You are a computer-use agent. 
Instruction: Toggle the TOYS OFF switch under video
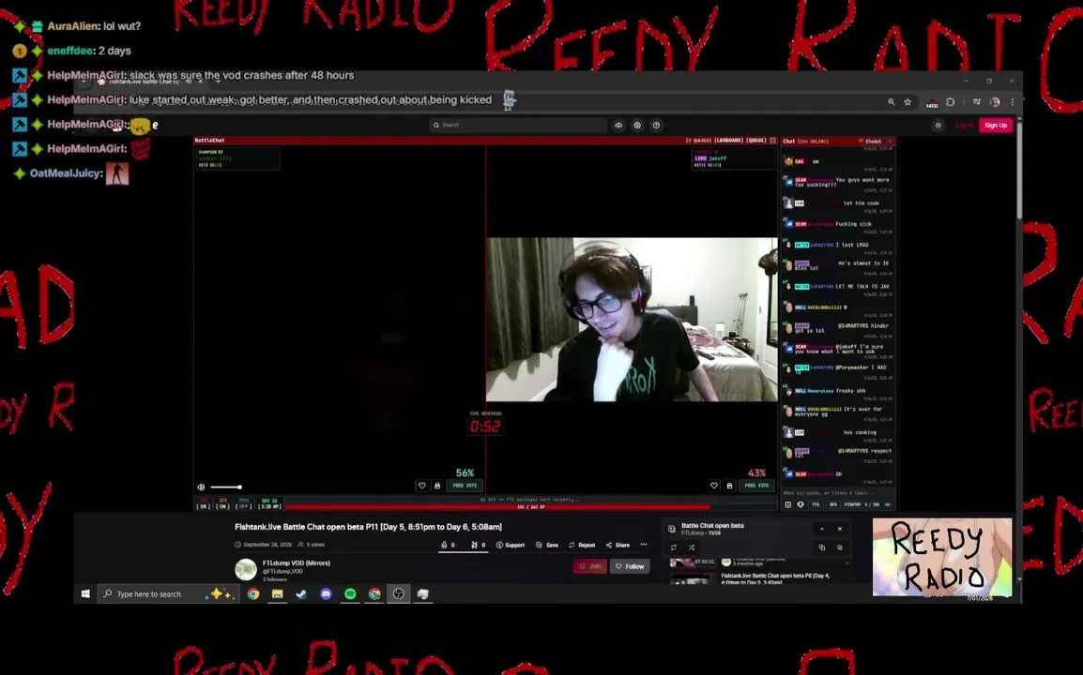coord(243,503)
